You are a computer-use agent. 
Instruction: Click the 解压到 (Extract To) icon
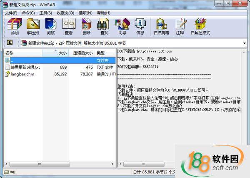tap(33, 26)
